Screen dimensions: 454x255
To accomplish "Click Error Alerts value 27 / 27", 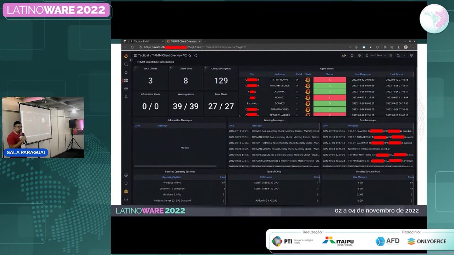I will [x=221, y=106].
